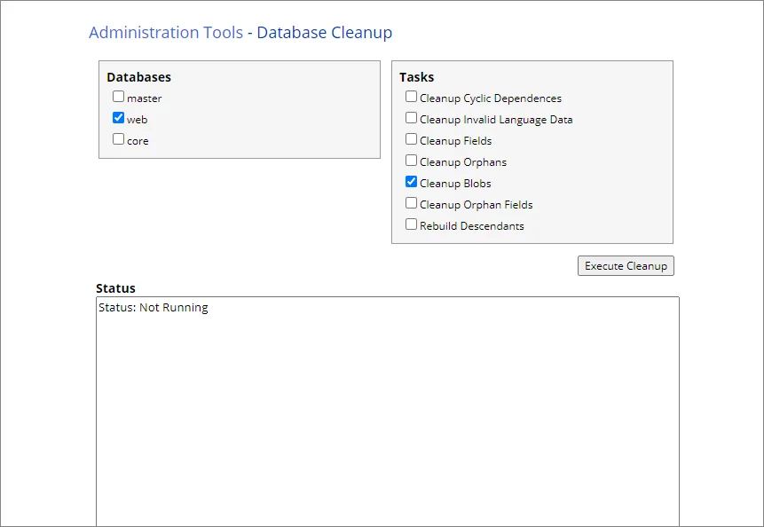Enable Cleanup Orphan Fields task
The image size is (764, 527).
(411, 202)
